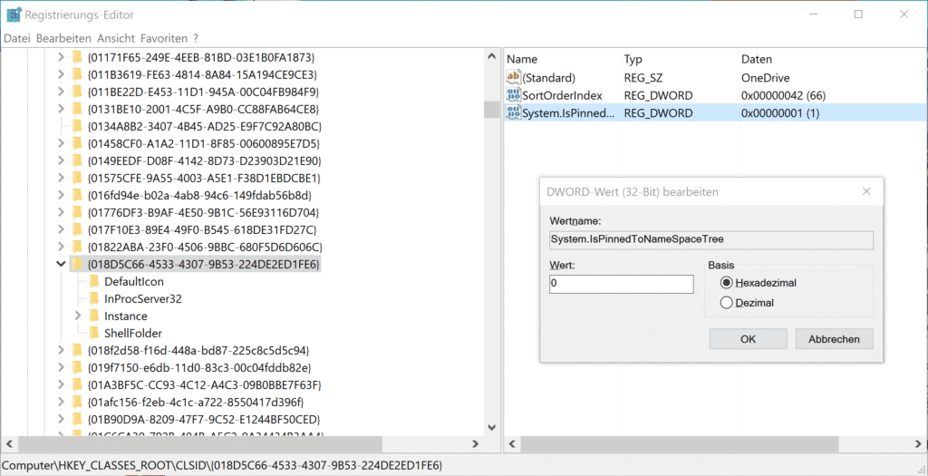Screen dimensions: 928x476
Task: Click the Wertname field showing System.IsPinnedToNameSpaceTree
Action: (x=711, y=239)
